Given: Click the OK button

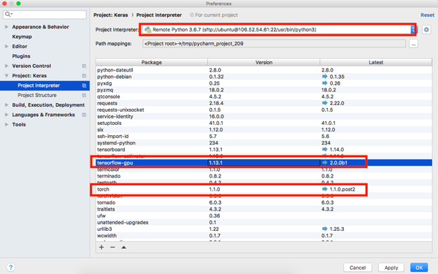Looking at the screenshot, I should (x=419, y=267).
